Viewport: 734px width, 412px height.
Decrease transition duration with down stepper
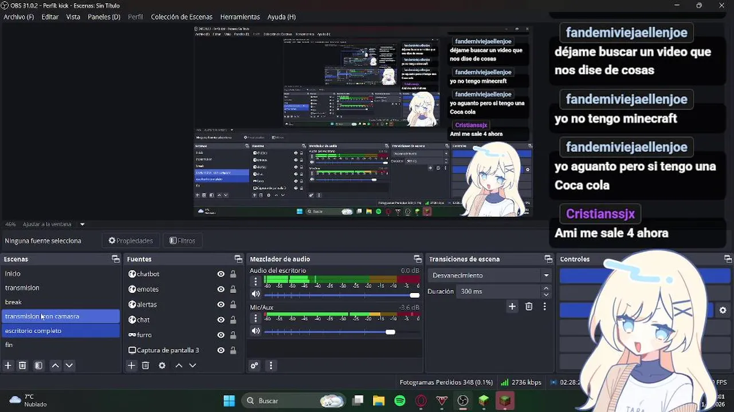tap(546, 295)
